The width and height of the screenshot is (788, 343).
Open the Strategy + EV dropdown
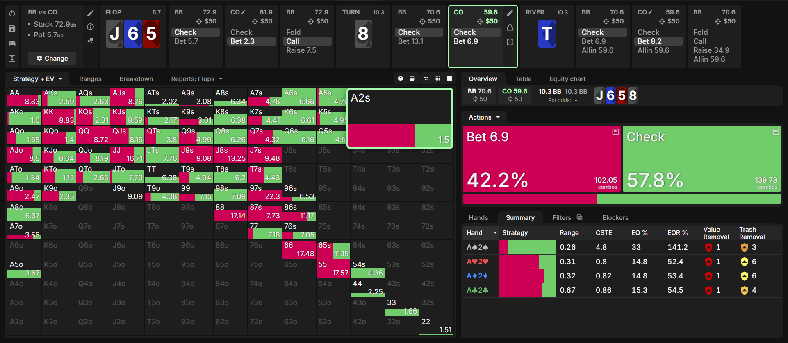37,79
